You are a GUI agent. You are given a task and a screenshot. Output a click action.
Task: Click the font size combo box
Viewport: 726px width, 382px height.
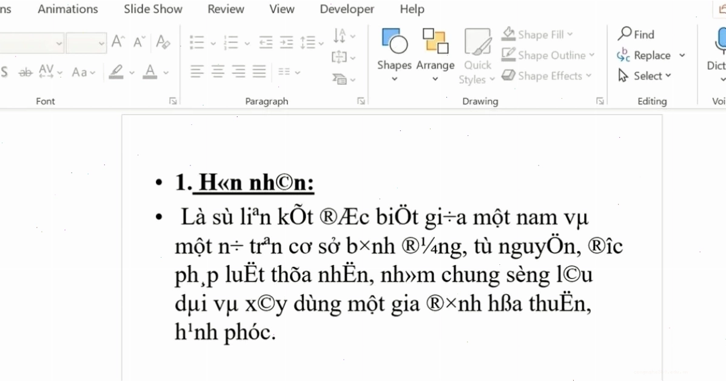click(86, 43)
